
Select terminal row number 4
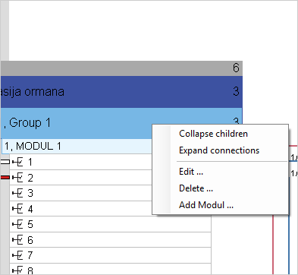click(81, 209)
